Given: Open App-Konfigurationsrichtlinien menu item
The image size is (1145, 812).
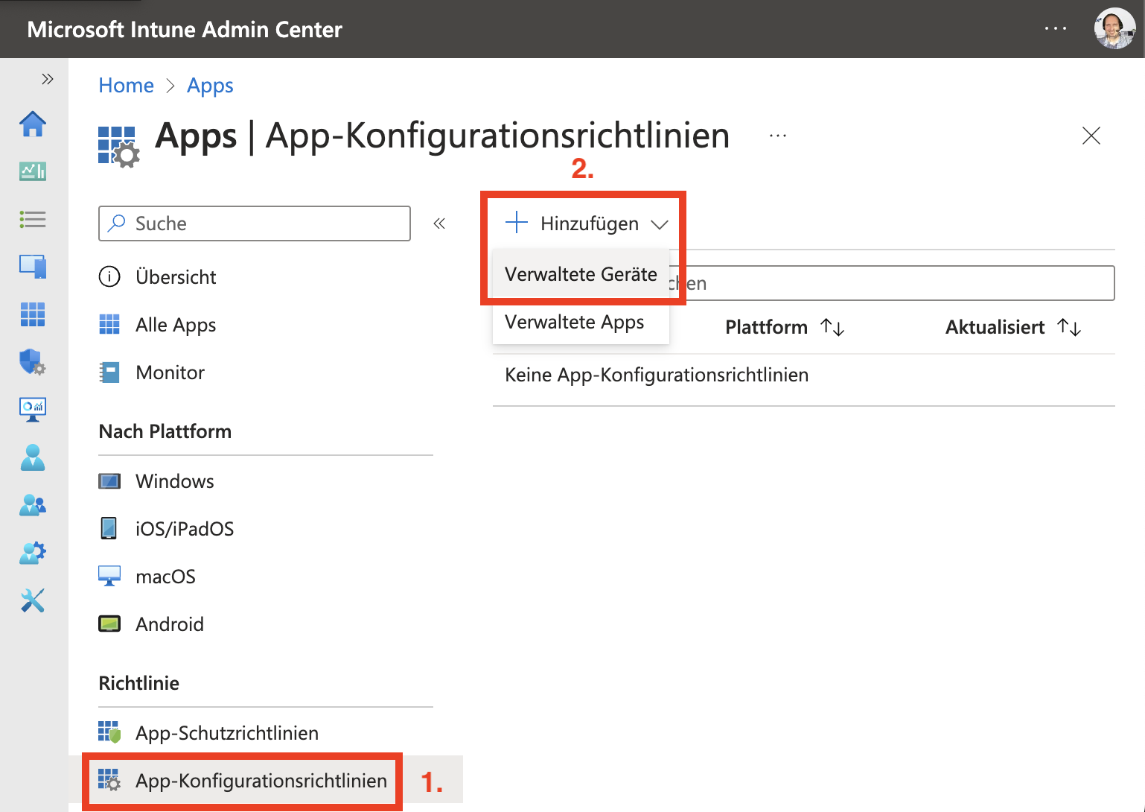Looking at the screenshot, I should [261, 781].
